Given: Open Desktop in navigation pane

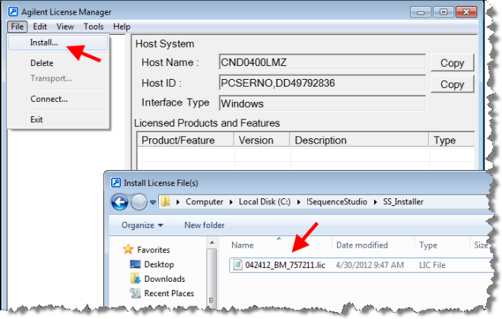Looking at the screenshot, I should click(159, 264).
